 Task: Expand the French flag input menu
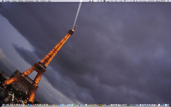pyautogui.click(x=137, y=1)
